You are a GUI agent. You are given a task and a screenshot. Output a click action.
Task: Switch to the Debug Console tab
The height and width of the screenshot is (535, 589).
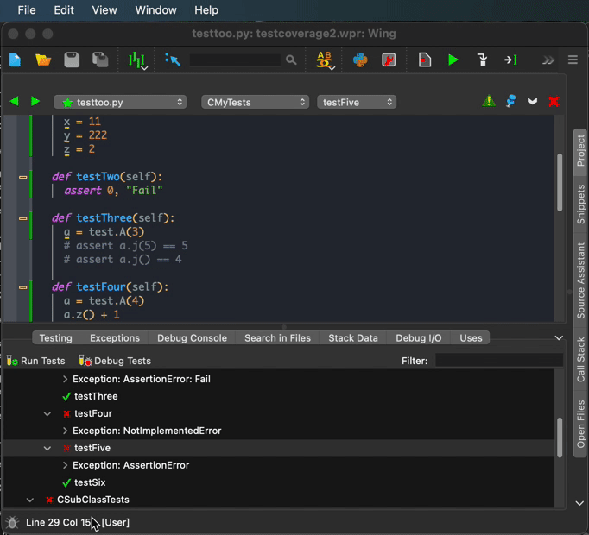tap(192, 338)
